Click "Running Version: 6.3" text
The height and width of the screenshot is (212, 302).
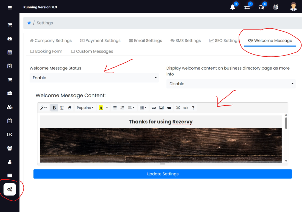(x=40, y=7)
